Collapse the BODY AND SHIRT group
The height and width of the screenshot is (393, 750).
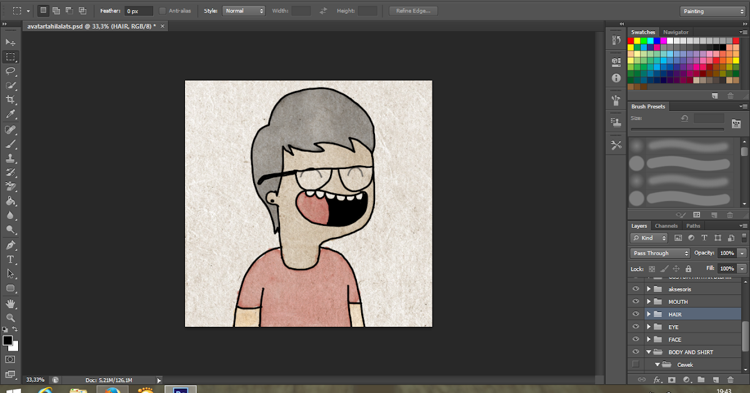point(649,352)
